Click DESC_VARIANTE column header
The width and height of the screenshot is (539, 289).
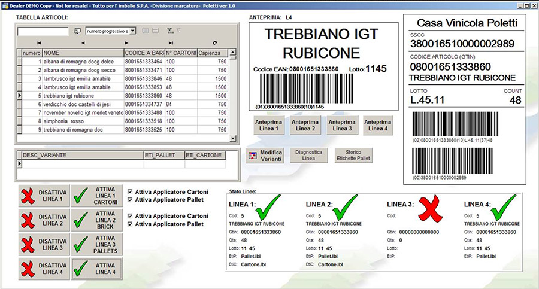83,156
